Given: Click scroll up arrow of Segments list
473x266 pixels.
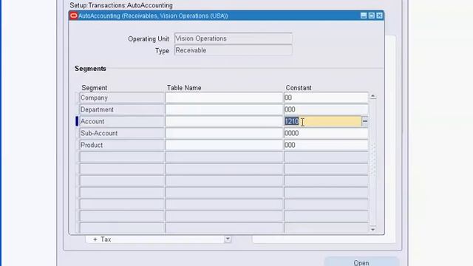Looking at the screenshot, I should pos(372,96).
